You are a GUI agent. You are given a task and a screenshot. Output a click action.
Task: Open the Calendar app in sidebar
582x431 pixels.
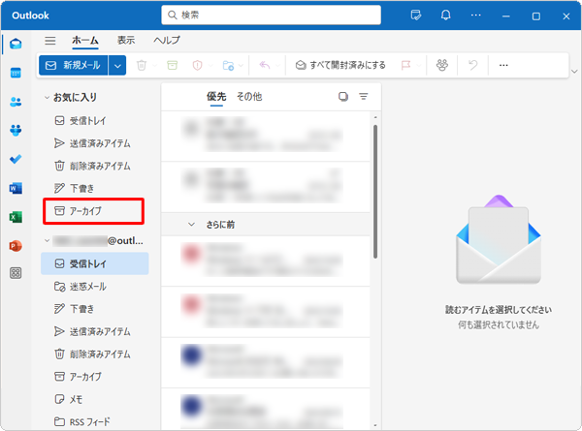coord(16,73)
